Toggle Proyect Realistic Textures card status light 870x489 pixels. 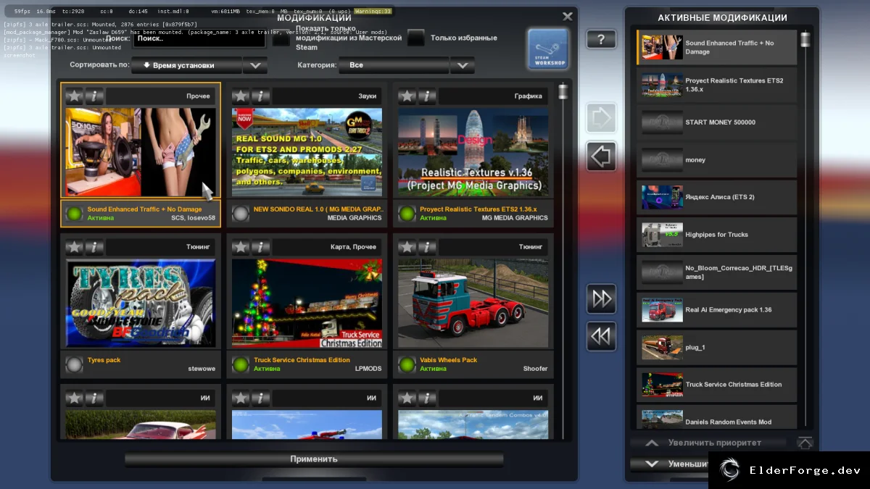pos(407,213)
